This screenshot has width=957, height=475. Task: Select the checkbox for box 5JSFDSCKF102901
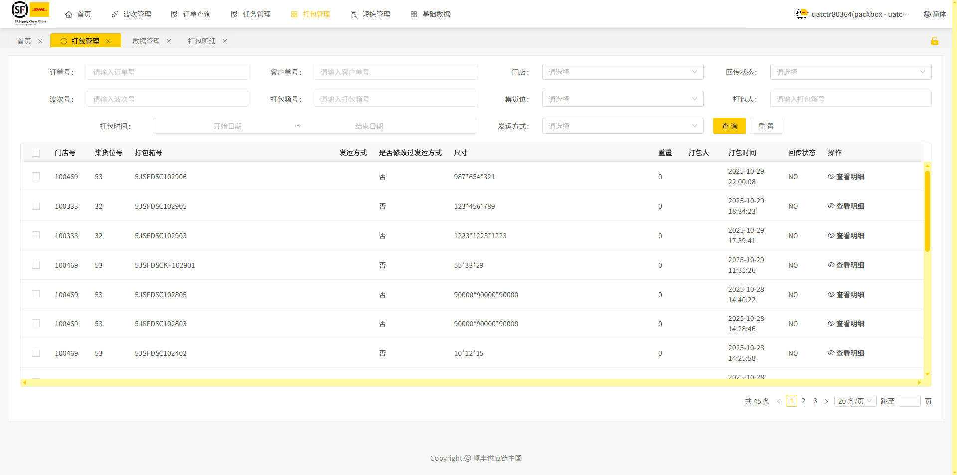tap(36, 265)
